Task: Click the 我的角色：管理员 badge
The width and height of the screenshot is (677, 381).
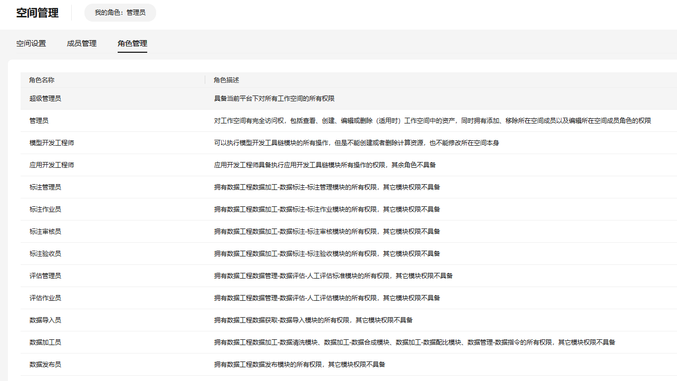Action: 120,12
